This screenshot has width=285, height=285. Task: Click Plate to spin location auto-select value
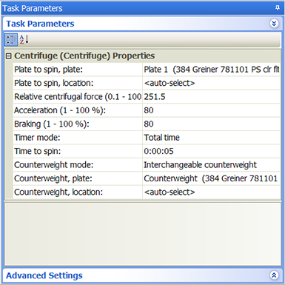coord(212,83)
